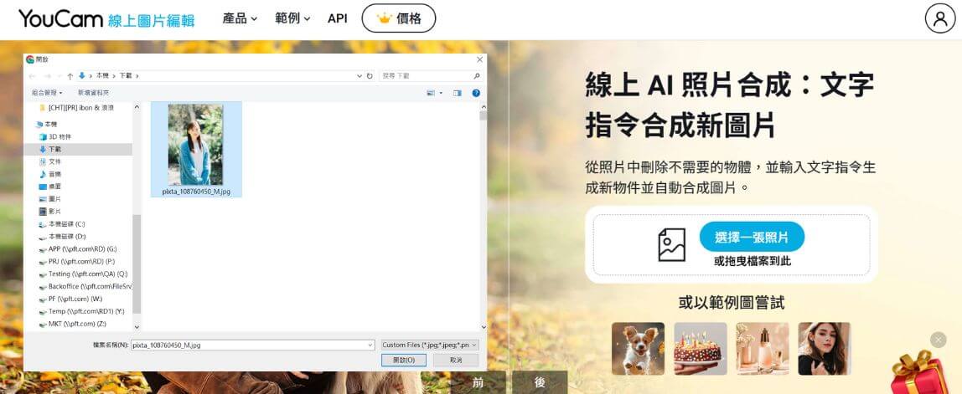Refresh the folder listing in the dialog
The height and width of the screenshot is (394, 962).
pos(370,76)
